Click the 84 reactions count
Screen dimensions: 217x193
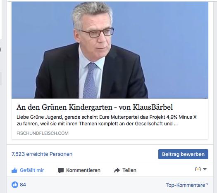pyautogui.click(x=23, y=185)
